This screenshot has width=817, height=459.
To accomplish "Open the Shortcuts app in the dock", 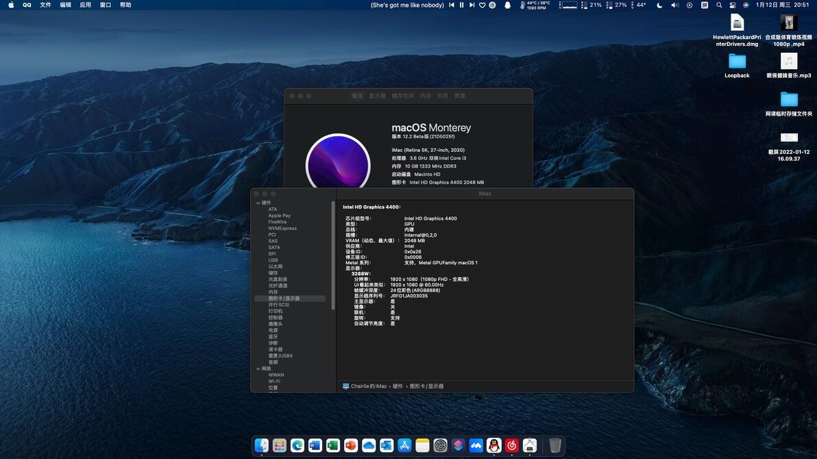I will (458, 445).
